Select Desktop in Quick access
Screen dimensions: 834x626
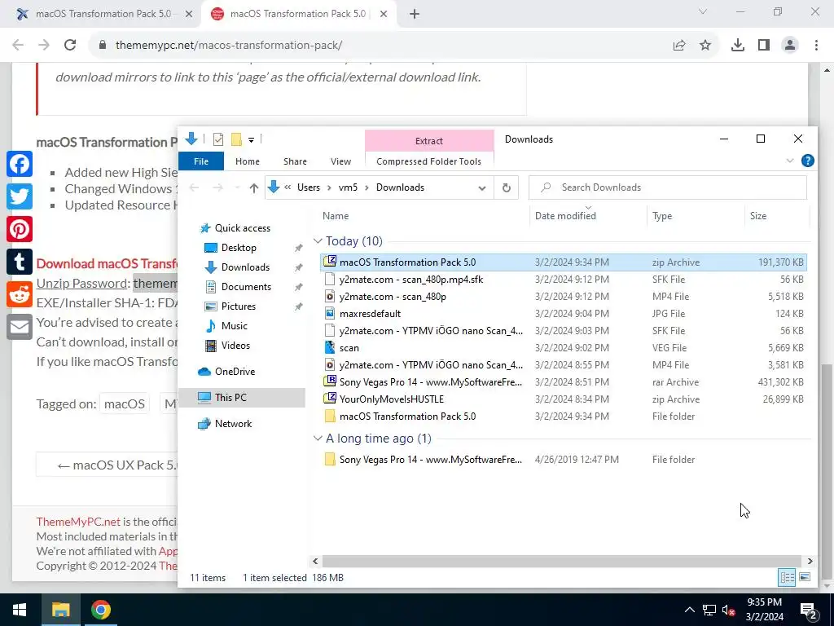tap(239, 248)
